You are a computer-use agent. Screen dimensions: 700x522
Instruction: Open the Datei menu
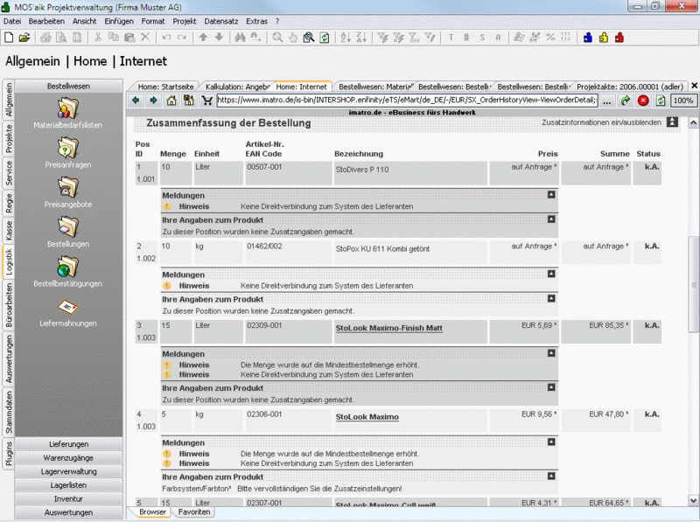(x=12, y=21)
